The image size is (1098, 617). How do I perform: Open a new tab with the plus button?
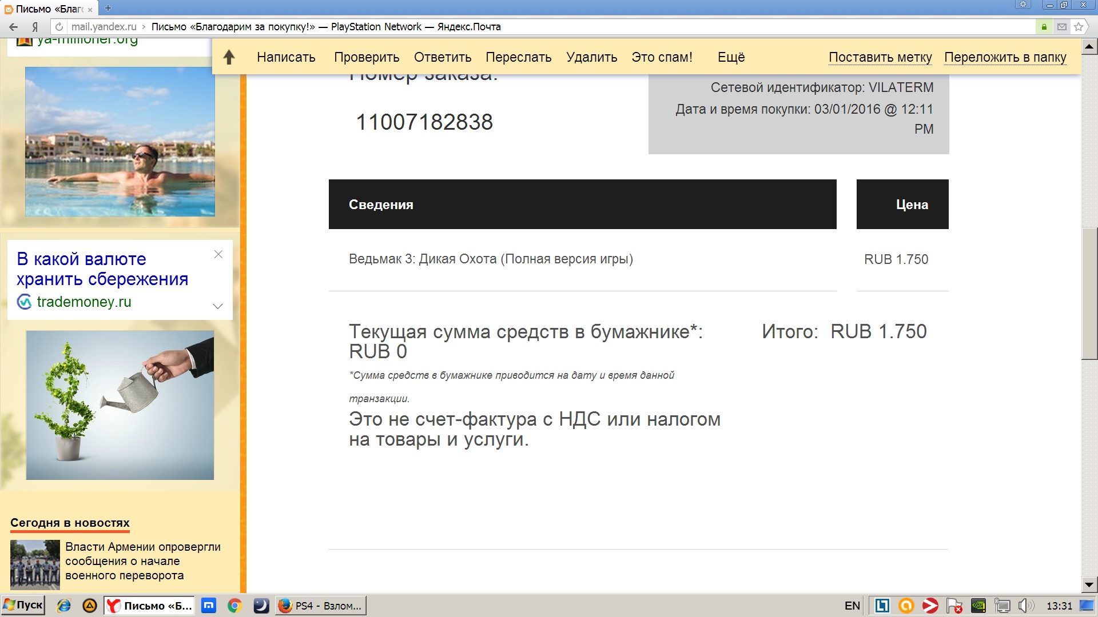pos(108,8)
